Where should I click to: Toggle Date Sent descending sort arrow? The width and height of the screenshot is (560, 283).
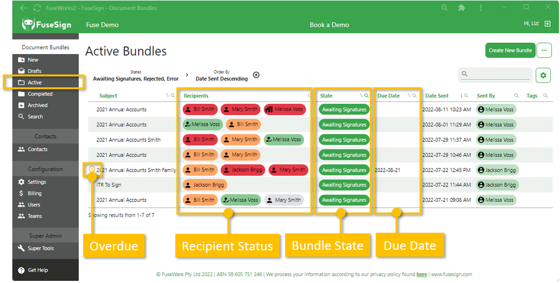pyautogui.click(x=462, y=96)
